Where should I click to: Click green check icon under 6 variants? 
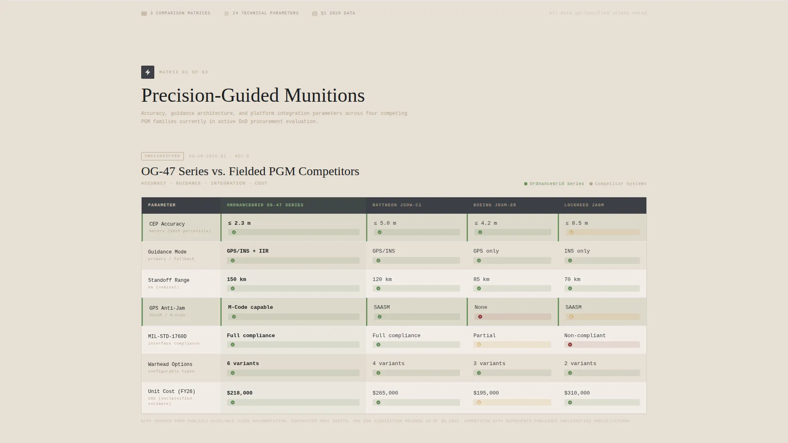coord(233,373)
